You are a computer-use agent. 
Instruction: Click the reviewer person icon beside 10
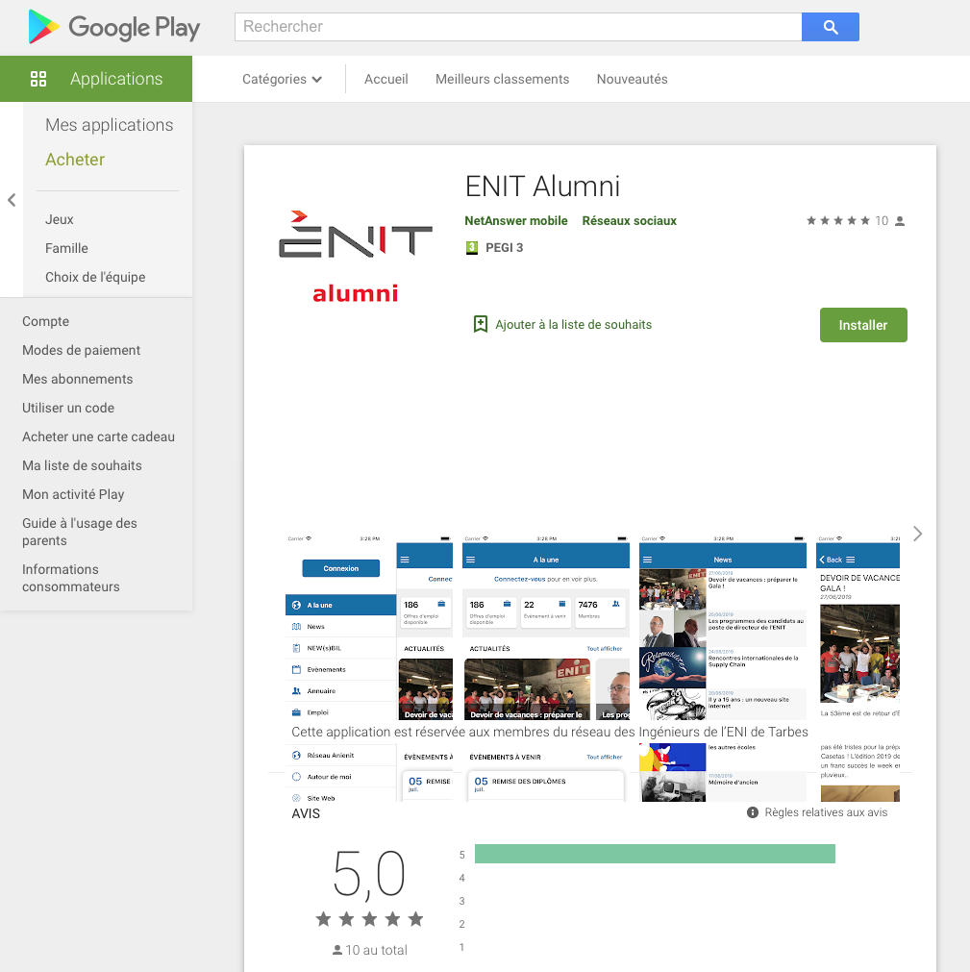pyautogui.click(x=900, y=221)
